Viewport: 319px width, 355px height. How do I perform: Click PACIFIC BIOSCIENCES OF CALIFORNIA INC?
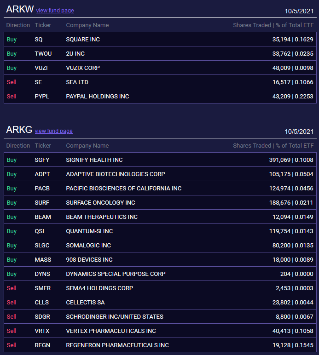(124, 189)
